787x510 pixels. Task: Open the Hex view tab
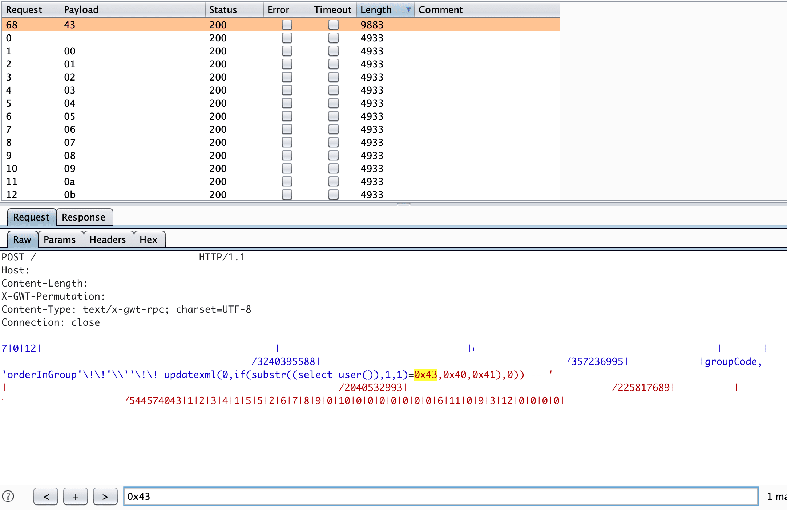point(148,239)
